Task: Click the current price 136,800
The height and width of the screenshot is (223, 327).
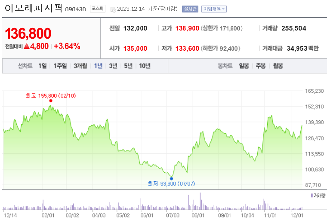Action: pos(28,34)
